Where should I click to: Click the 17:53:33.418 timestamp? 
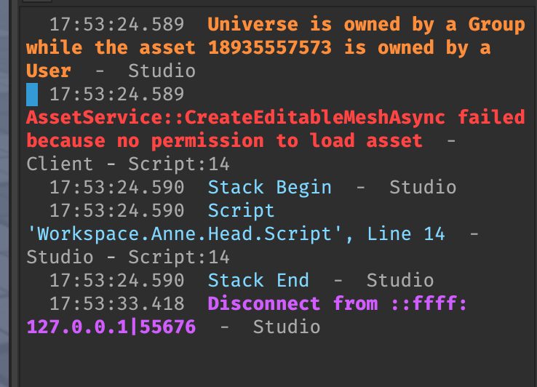(x=116, y=304)
